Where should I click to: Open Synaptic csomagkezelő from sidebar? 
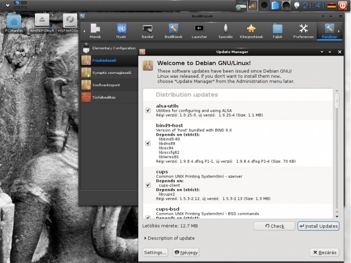[x=109, y=73]
